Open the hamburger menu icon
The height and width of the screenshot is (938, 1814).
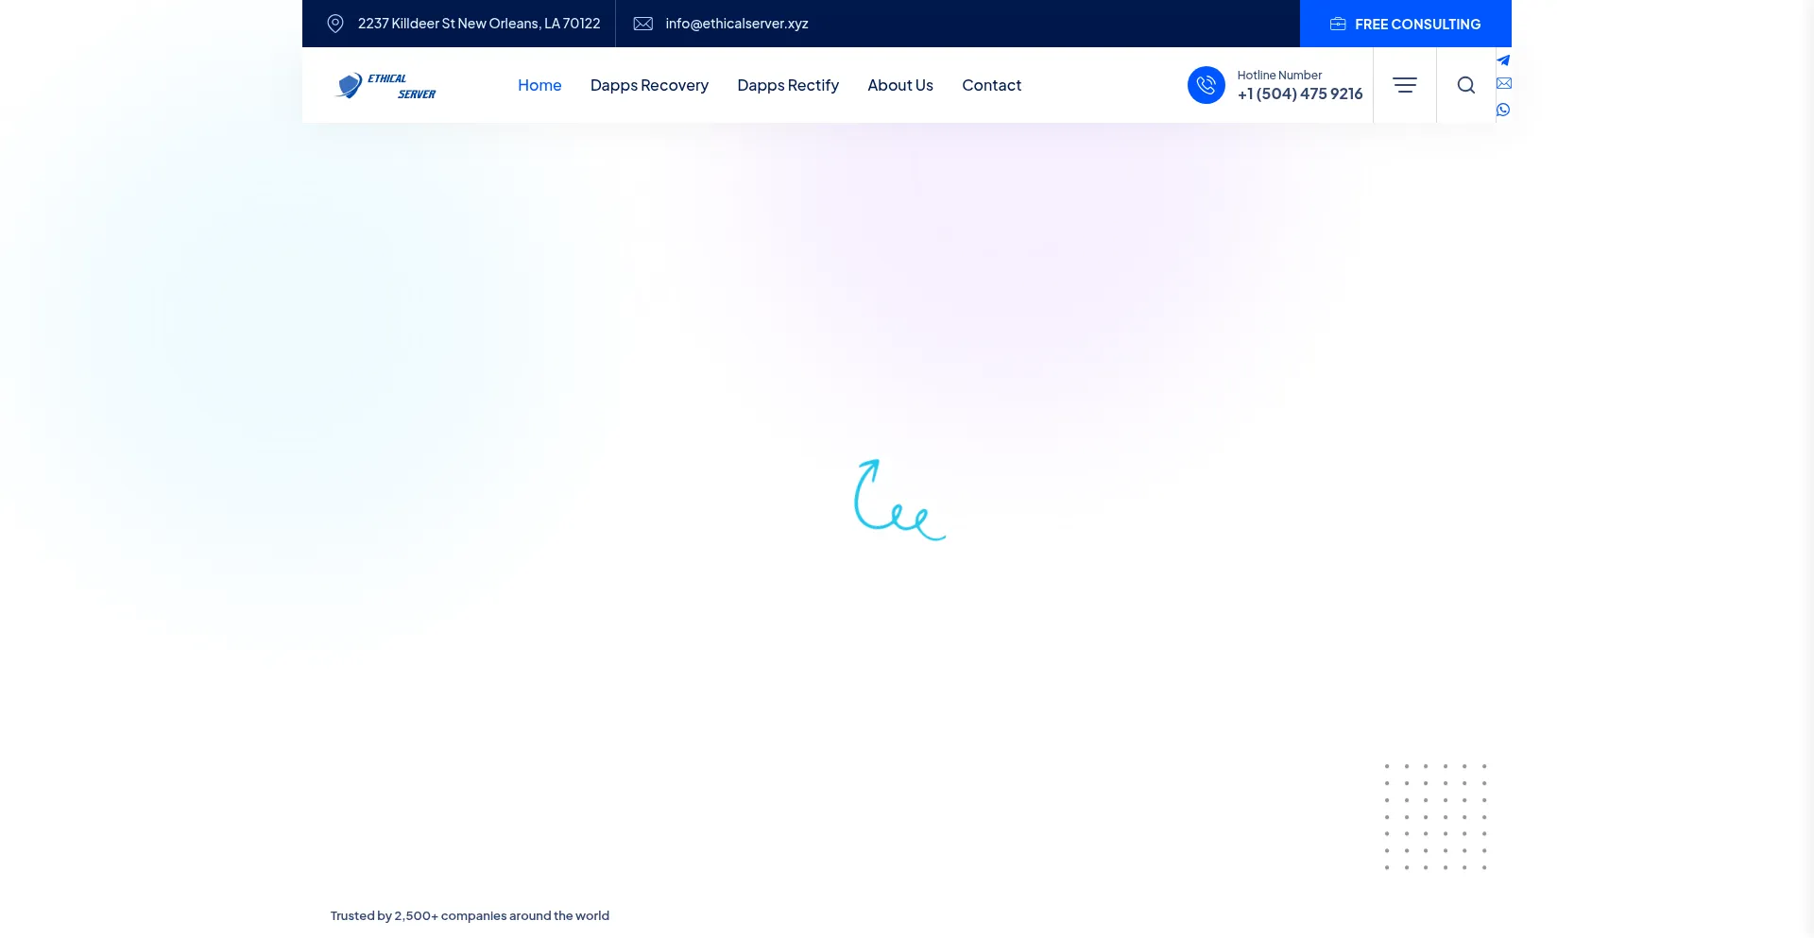coord(1404,85)
